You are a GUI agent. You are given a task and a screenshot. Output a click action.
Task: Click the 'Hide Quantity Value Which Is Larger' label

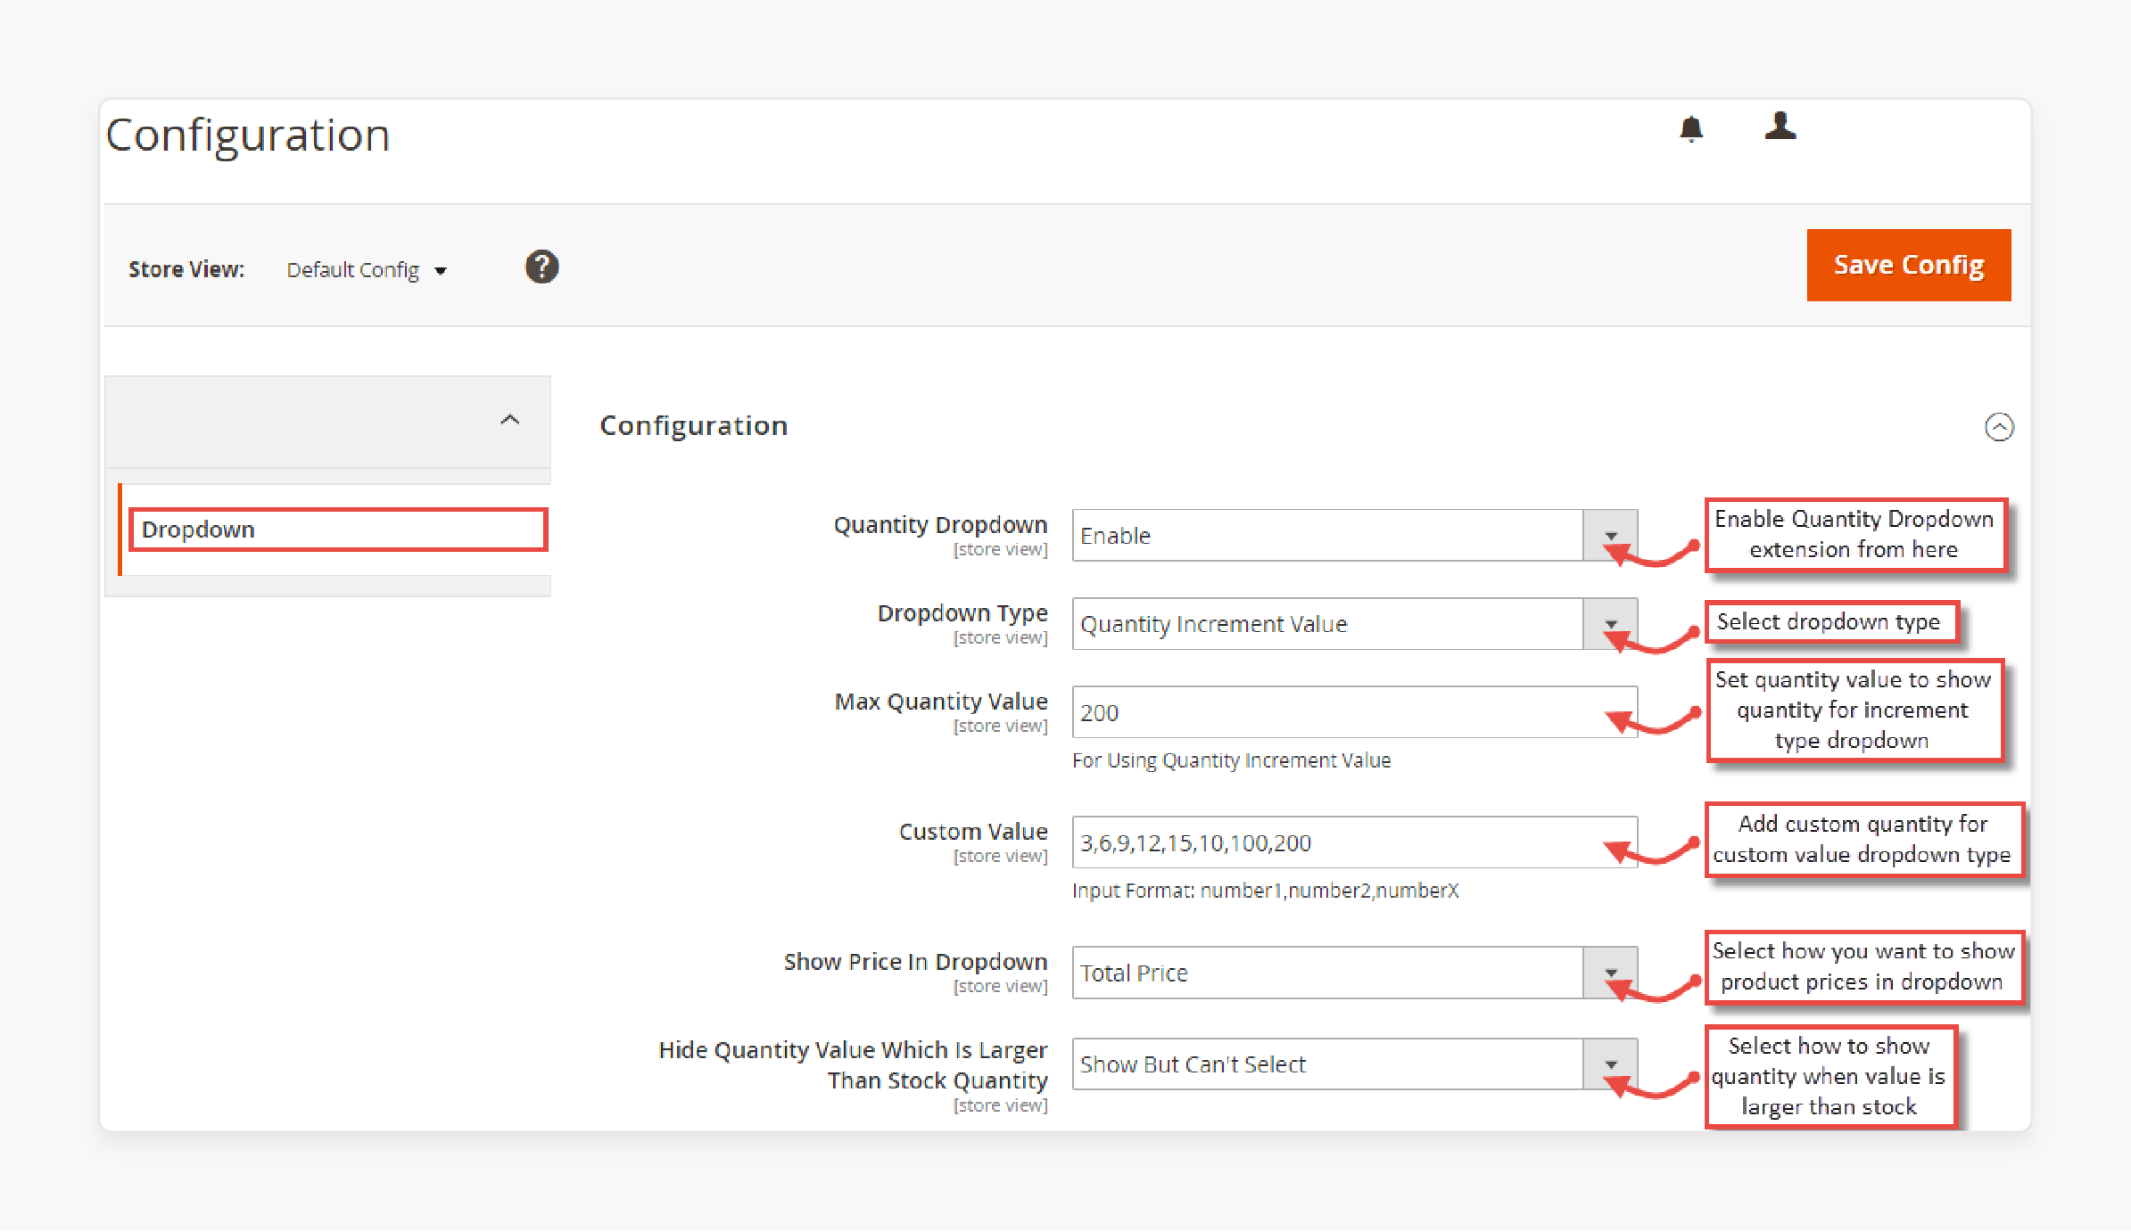(853, 1064)
